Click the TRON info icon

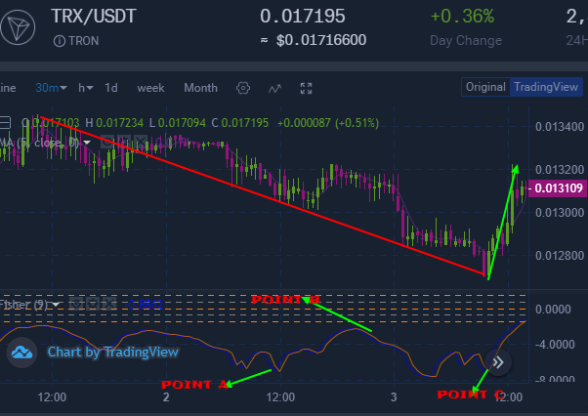pyautogui.click(x=60, y=41)
